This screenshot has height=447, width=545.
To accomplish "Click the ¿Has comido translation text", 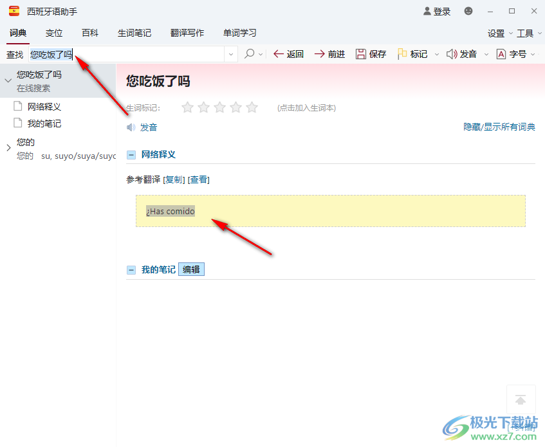I will pyautogui.click(x=171, y=211).
